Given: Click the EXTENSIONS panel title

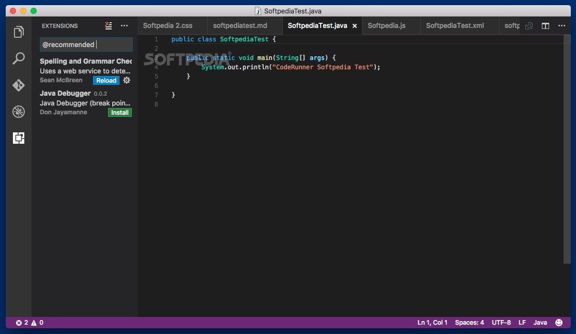Looking at the screenshot, I should point(59,26).
